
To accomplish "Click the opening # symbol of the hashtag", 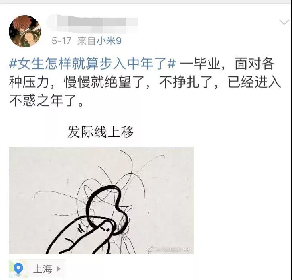I will pyautogui.click(x=13, y=64).
